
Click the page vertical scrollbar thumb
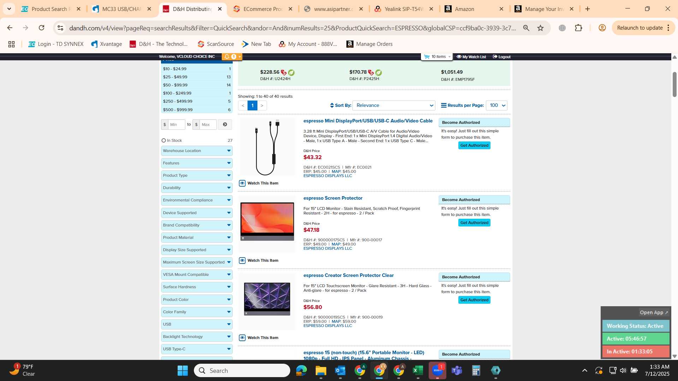(674, 84)
